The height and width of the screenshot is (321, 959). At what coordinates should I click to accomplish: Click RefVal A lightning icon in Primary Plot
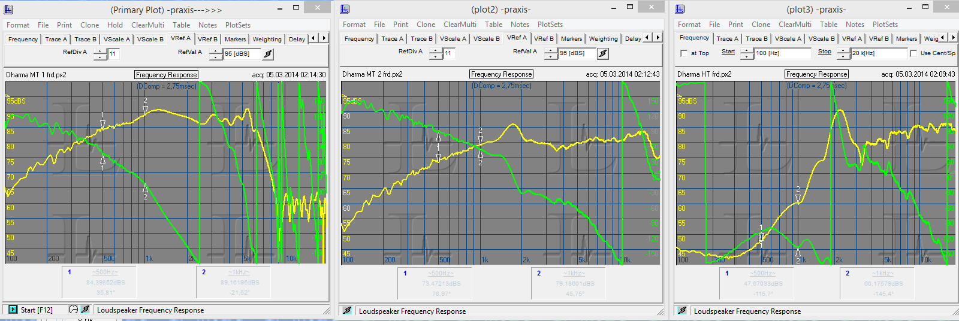click(268, 54)
